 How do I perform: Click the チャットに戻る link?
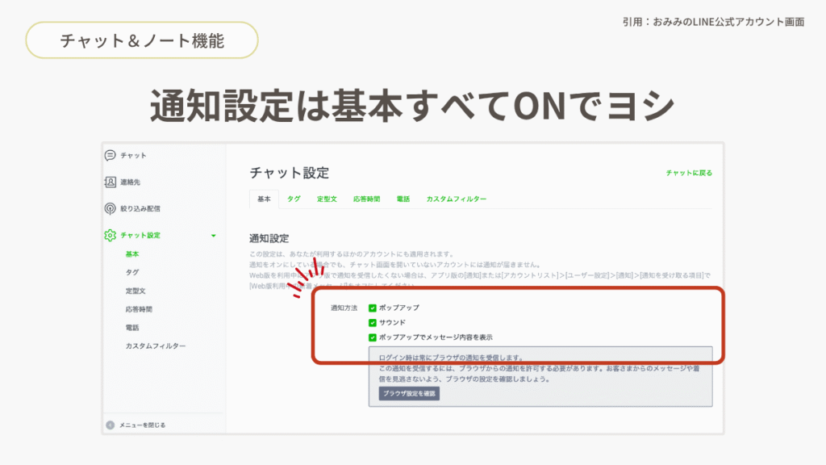pos(689,173)
